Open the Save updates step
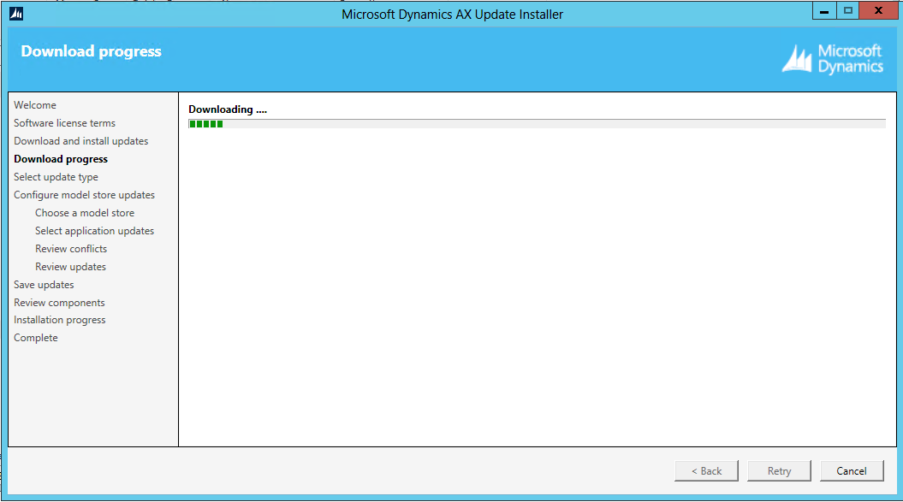Image resolution: width=903 pixels, height=502 pixels. (x=44, y=284)
